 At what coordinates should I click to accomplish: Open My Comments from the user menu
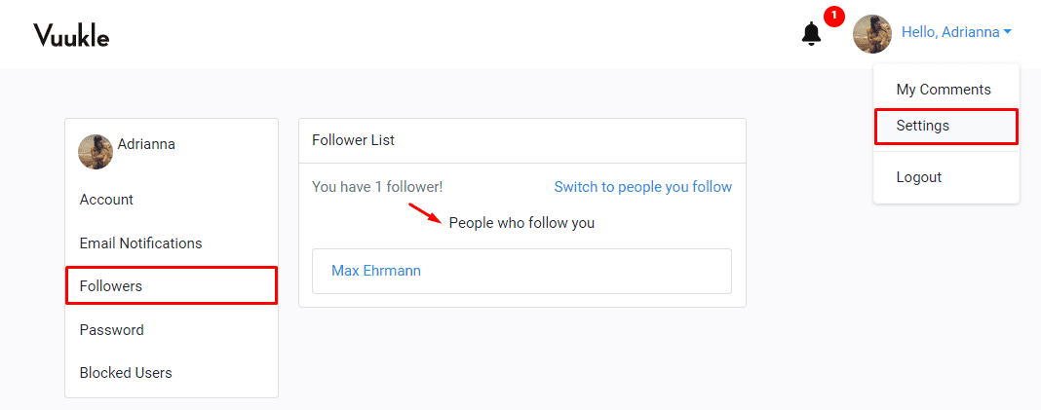[943, 90]
